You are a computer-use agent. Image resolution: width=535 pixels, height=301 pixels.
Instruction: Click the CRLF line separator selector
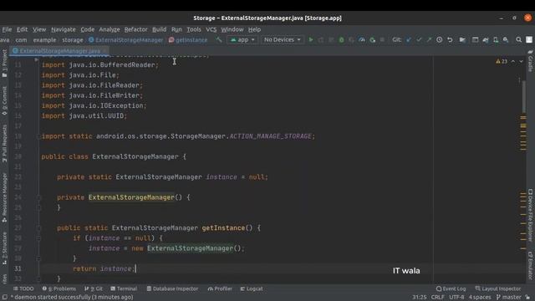[x=437, y=298]
